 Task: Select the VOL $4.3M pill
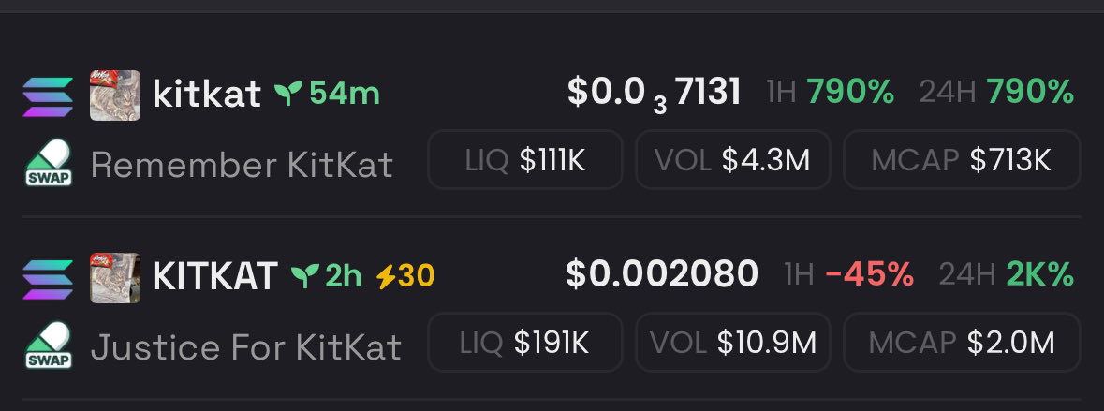pyautogui.click(x=732, y=160)
